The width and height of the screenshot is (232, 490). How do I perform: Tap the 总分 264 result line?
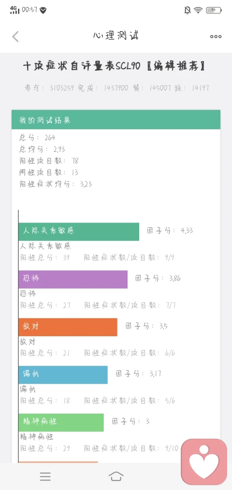click(38, 137)
